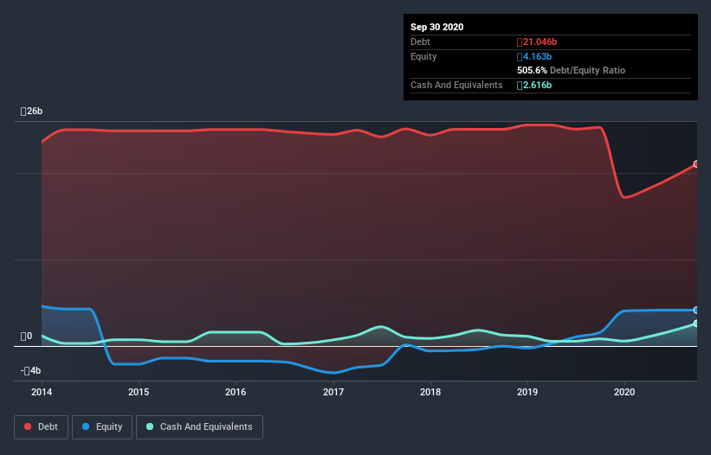This screenshot has height=455, width=711.
Task: Toggle the Cash And Equivalents legend button
Action: tap(199, 427)
